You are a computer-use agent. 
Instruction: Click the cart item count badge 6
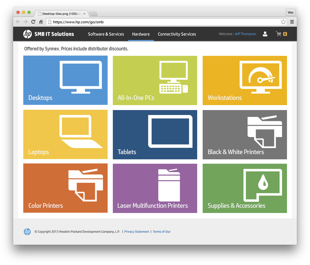tap(285, 34)
